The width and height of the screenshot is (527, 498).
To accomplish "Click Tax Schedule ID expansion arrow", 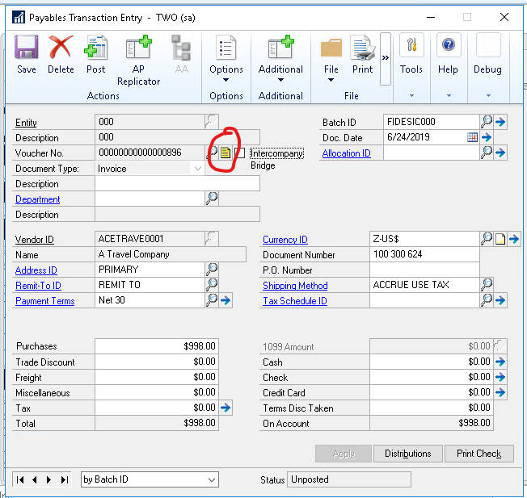I will 500,300.
